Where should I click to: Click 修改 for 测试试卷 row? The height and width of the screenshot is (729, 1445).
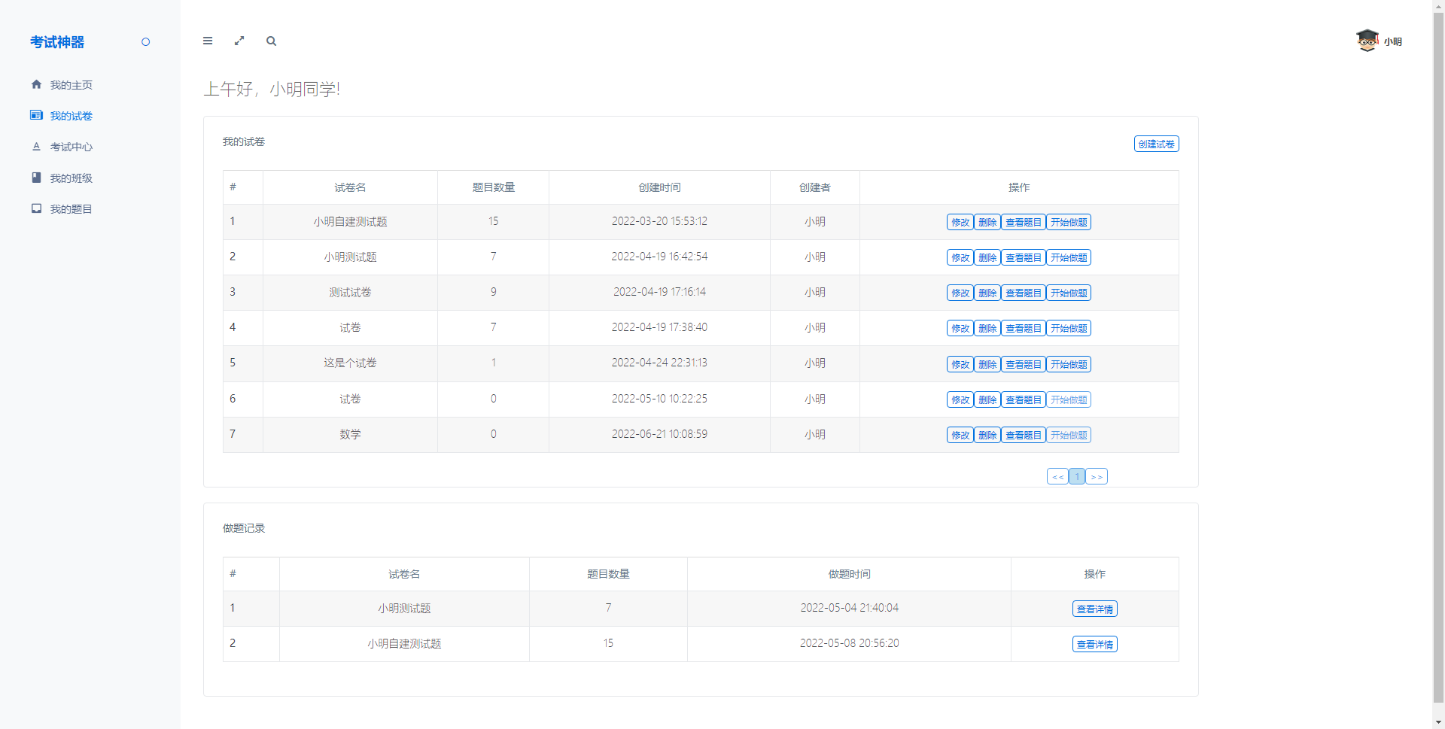click(960, 293)
